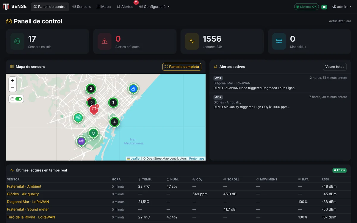Click the 549 ppm CO₂ value
Screen dimensions: 357x223
[200, 194]
